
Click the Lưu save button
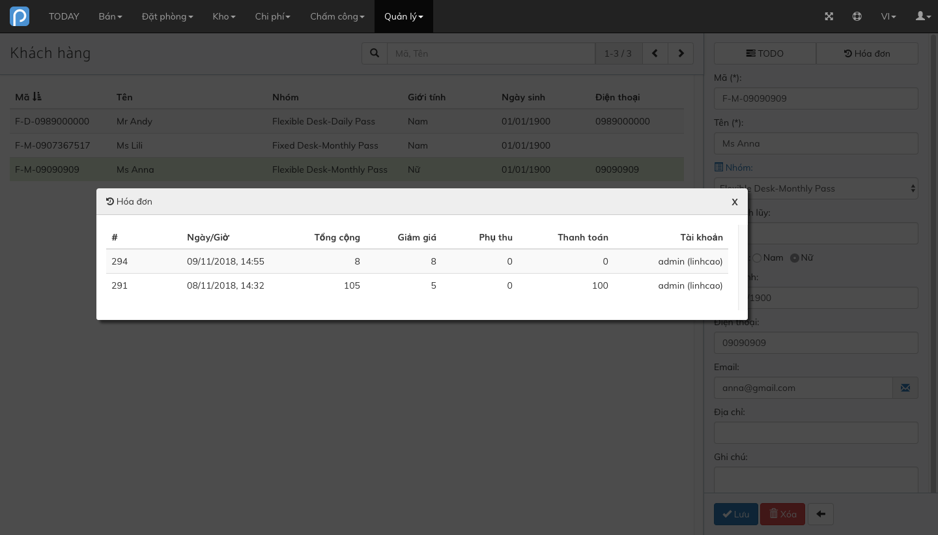pos(736,514)
